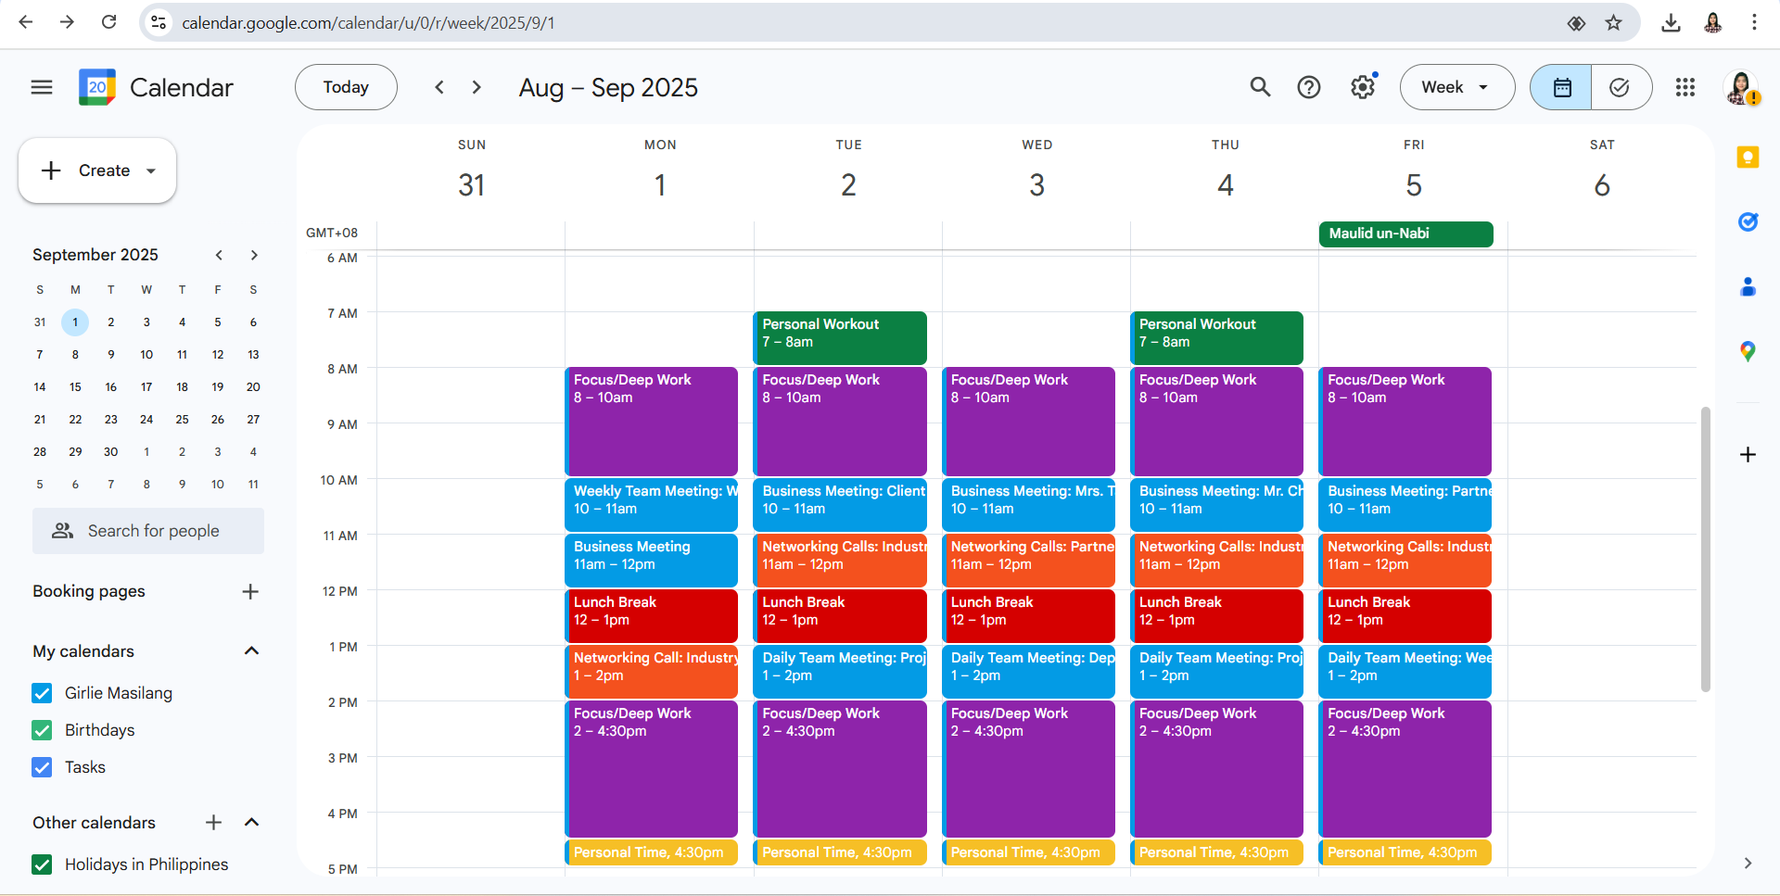This screenshot has height=896, width=1780.
Task: Click the calendar vertical scrollbar
Action: [x=1705, y=549]
